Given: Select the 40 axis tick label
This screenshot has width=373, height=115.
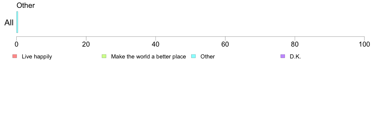Looking at the screenshot, I should coord(156,44).
